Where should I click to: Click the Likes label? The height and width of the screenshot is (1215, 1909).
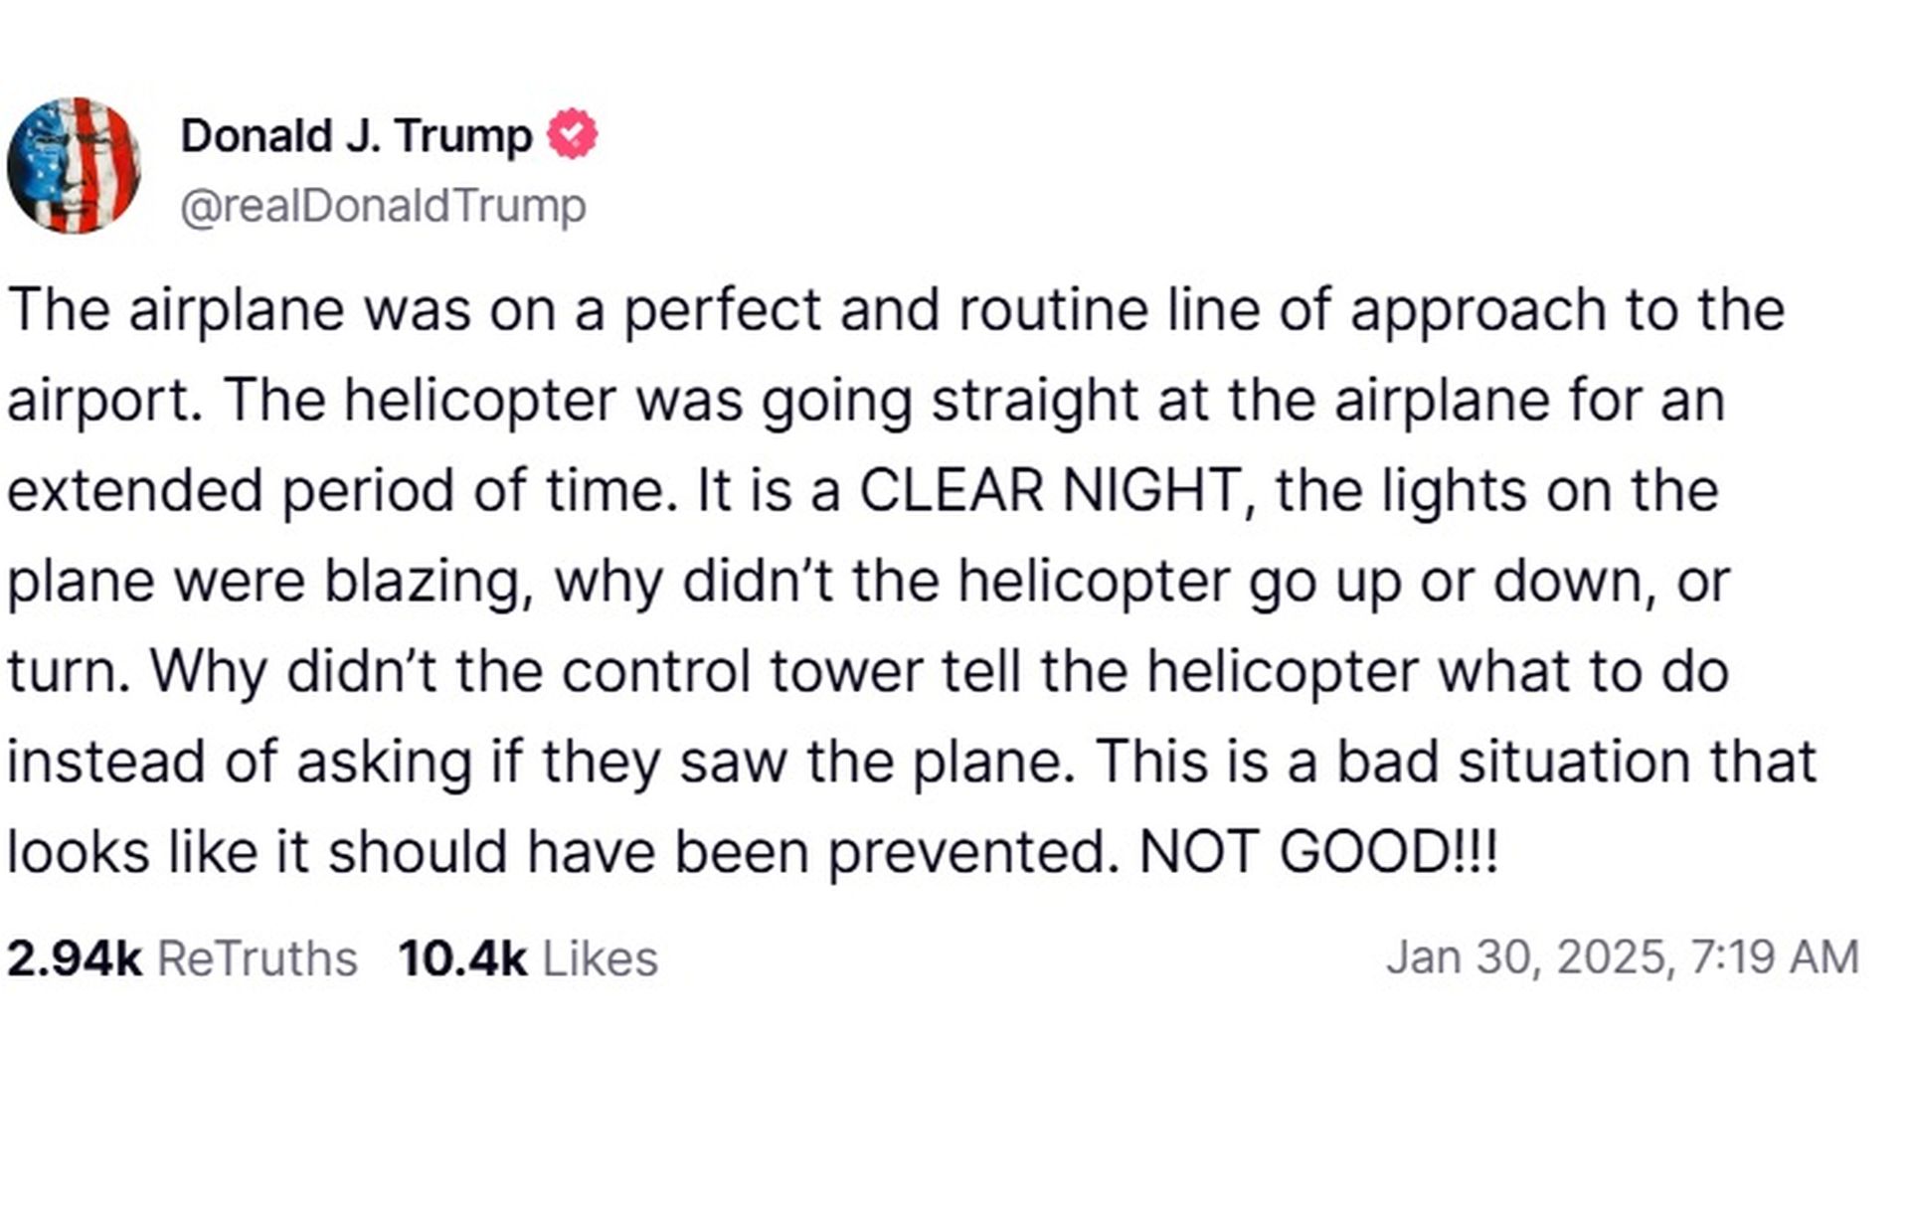(x=600, y=958)
